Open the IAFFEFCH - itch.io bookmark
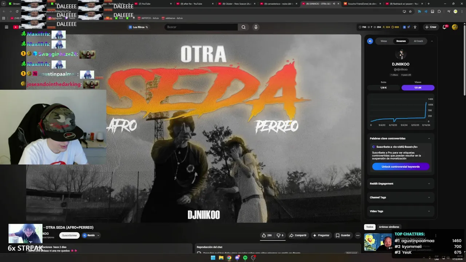Screen dimensions: 466x262 point(148,18)
